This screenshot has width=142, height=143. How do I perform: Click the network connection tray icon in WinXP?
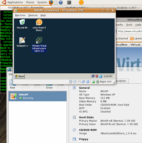[93, 76]
